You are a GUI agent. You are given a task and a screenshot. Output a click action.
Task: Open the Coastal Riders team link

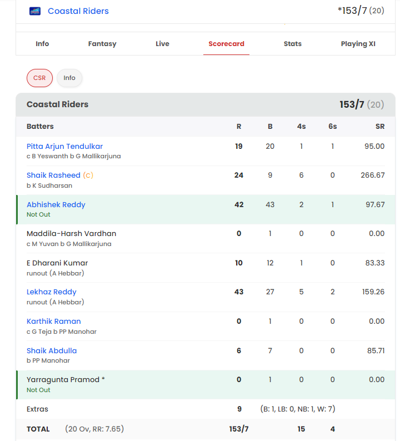click(78, 11)
